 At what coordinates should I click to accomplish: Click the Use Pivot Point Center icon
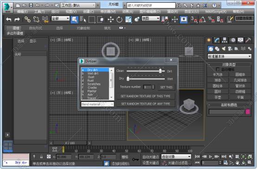(165, 19)
